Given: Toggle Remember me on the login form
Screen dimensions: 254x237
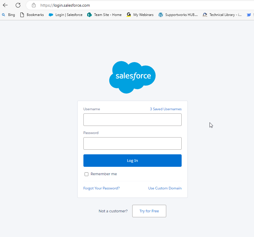Looking at the screenshot, I should (86, 174).
